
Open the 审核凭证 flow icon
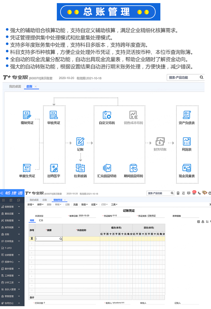[x=53, y=115]
